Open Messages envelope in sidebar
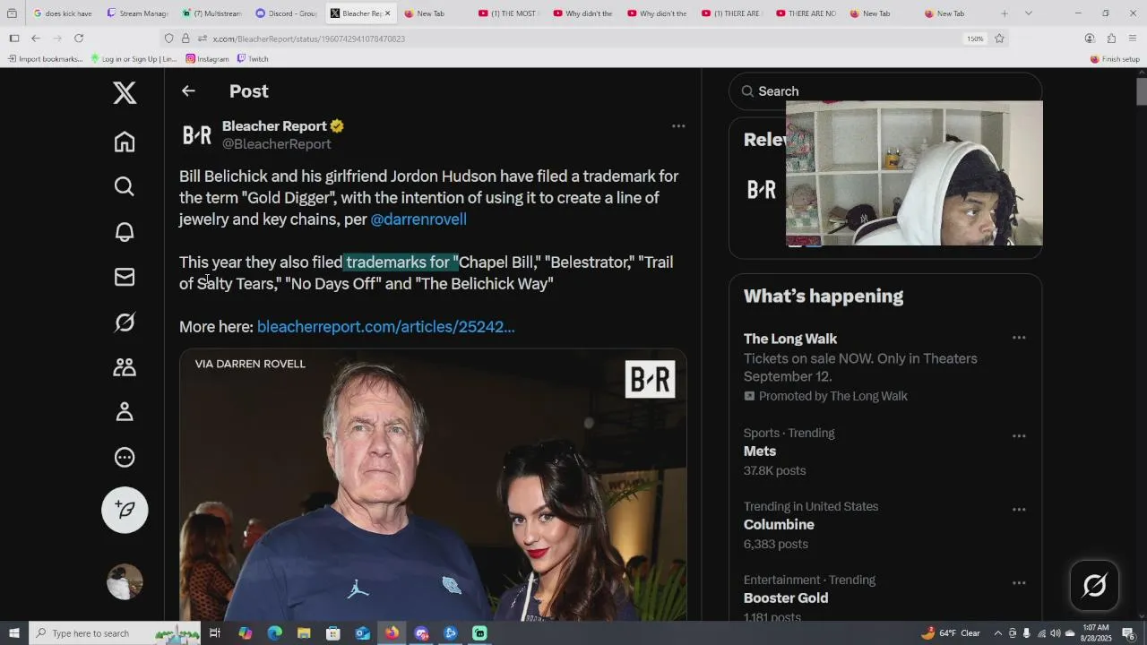Image resolution: width=1147 pixels, height=645 pixels. tap(125, 277)
